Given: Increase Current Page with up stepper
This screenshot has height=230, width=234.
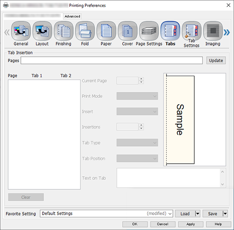Looking at the screenshot, I should click(141, 79).
